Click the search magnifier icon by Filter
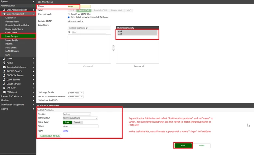Image resolution: width=254 pixels, height=155 pixels. pos(70,32)
